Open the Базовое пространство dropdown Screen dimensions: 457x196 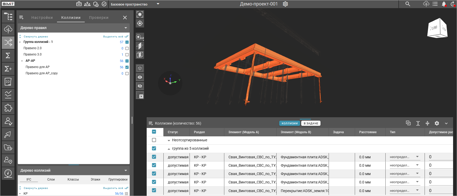158,4
